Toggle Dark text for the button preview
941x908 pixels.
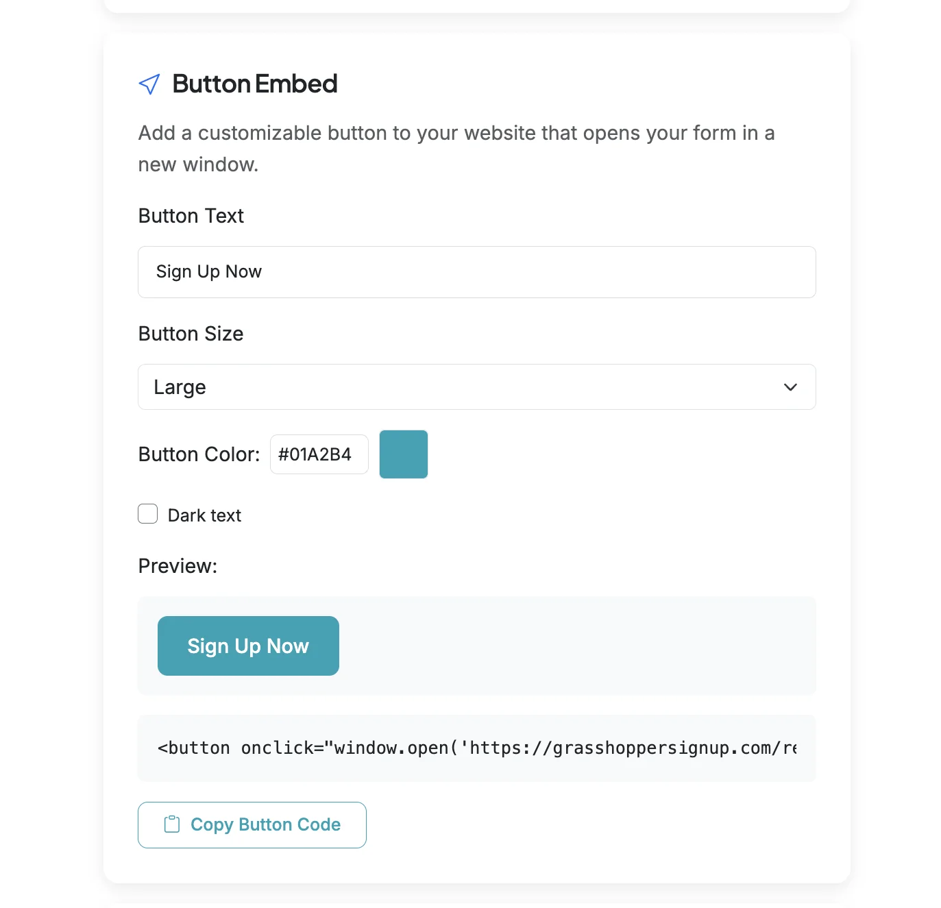[x=147, y=514]
